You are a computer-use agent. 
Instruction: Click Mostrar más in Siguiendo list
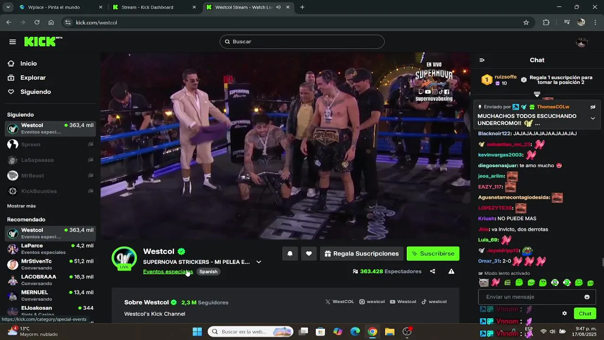tap(21, 206)
